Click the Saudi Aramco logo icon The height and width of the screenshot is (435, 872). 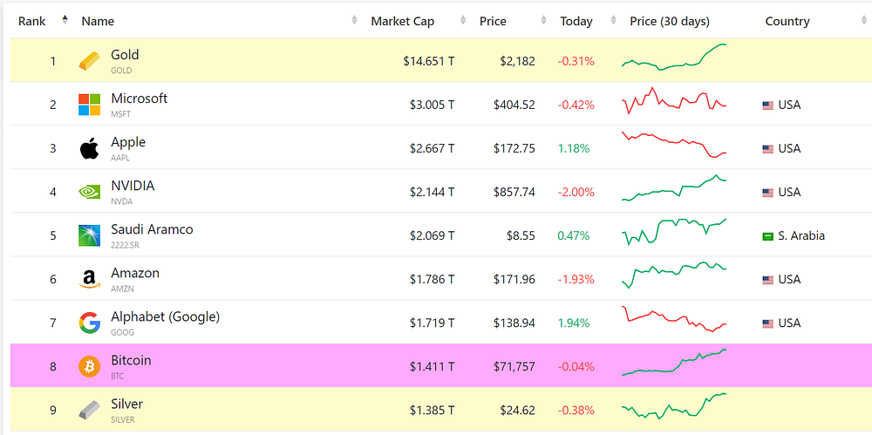pos(89,236)
